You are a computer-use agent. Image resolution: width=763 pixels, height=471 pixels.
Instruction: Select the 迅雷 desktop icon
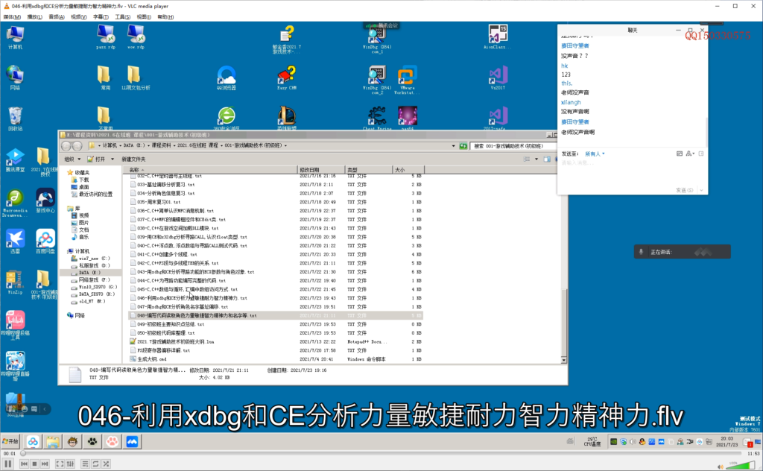[x=15, y=241]
